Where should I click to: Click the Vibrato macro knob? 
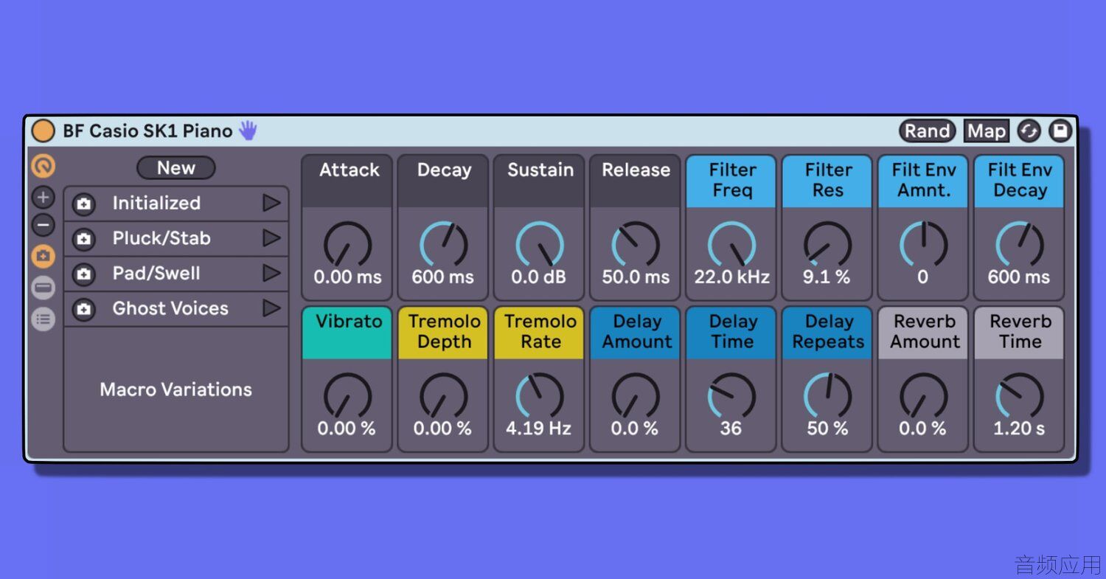click(347, 396)
